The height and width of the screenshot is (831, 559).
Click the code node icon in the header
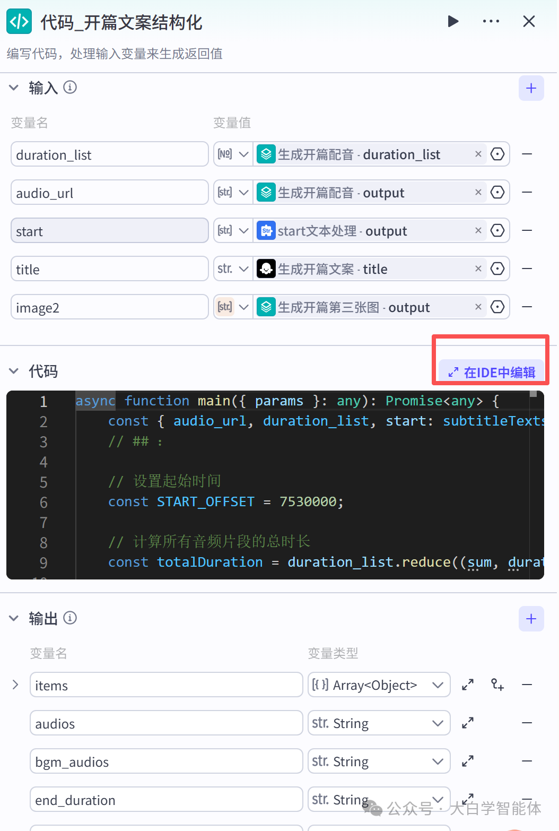[19, 21]
